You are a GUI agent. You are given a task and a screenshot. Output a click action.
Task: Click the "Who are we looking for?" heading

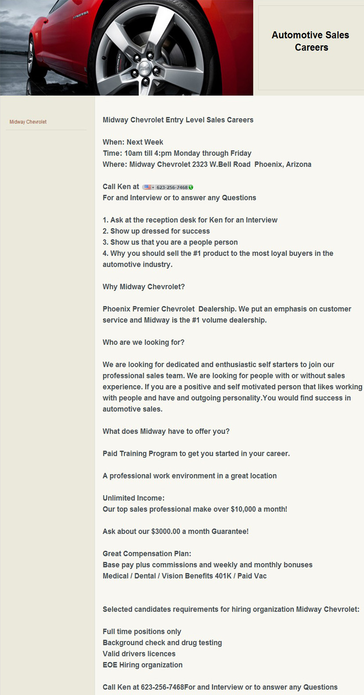pyautogui.click(x=143, y=342)
